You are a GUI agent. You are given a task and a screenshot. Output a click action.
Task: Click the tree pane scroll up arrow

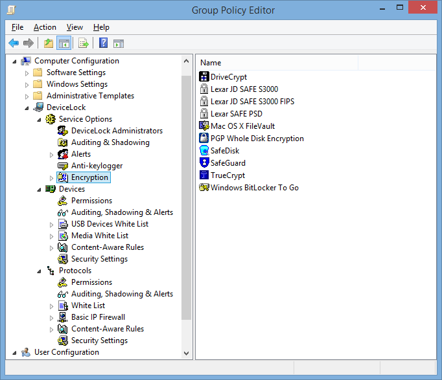187,61
